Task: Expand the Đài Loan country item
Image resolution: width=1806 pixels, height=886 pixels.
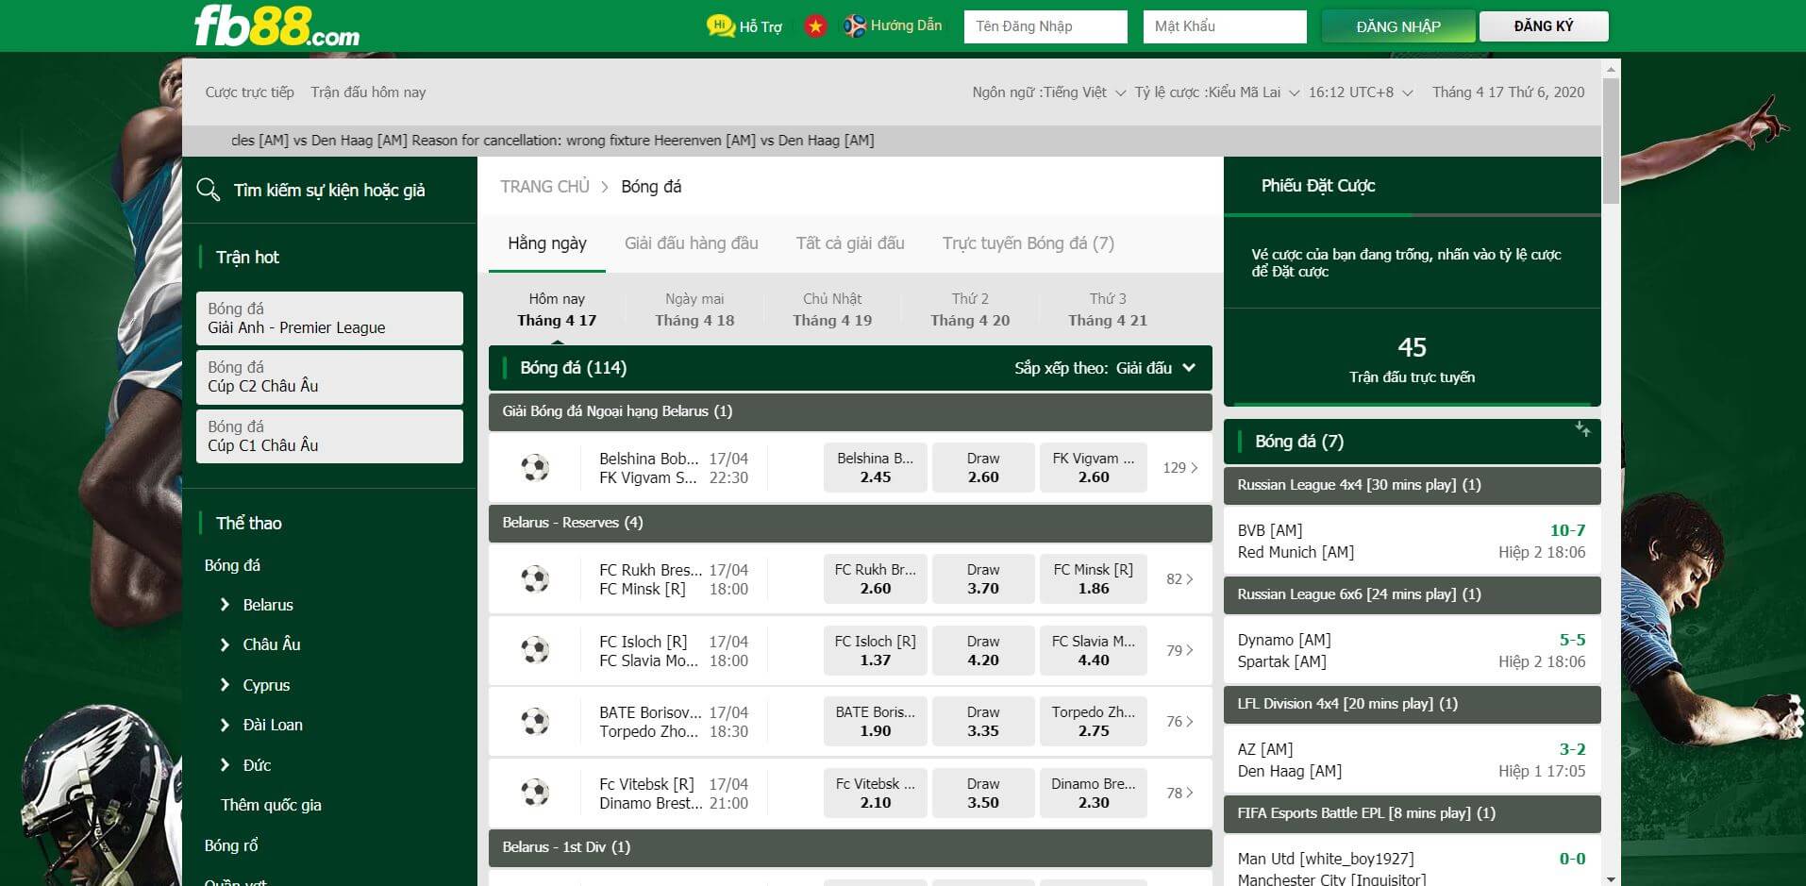Action: [226, 725]
